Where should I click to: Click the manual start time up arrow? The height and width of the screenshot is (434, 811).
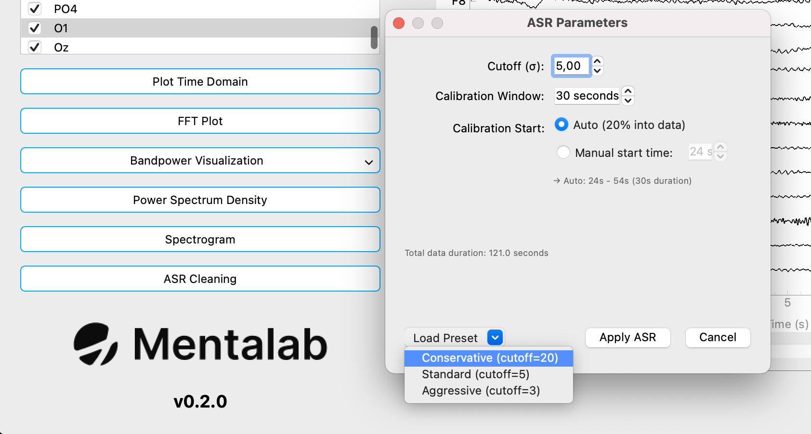coord(720,147)
